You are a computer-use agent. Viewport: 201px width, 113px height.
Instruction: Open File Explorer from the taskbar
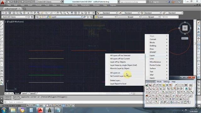13,110
